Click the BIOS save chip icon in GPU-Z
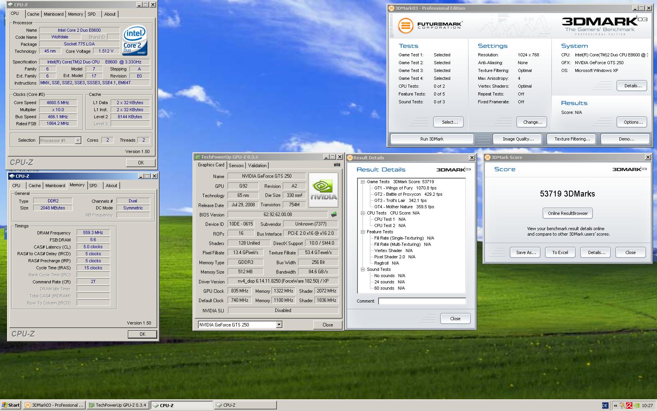The width and height of the screenshot is (657, 411). pyautogui.click(x=334, y=215)
